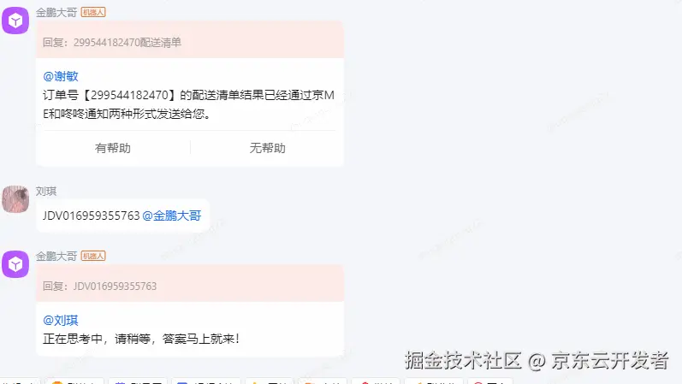Click the top 金鹏大哥 robot avatar icon
The height and width of the screenshot is (384, 682).
pyautogui.click(x=15, y=21)
